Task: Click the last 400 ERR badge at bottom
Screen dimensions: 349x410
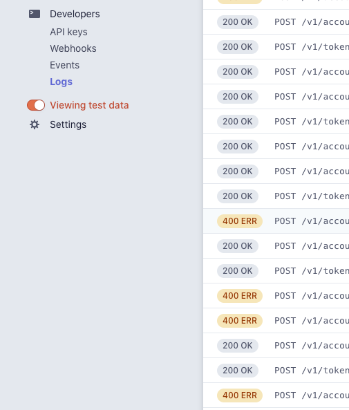Action: pos(240,395)
